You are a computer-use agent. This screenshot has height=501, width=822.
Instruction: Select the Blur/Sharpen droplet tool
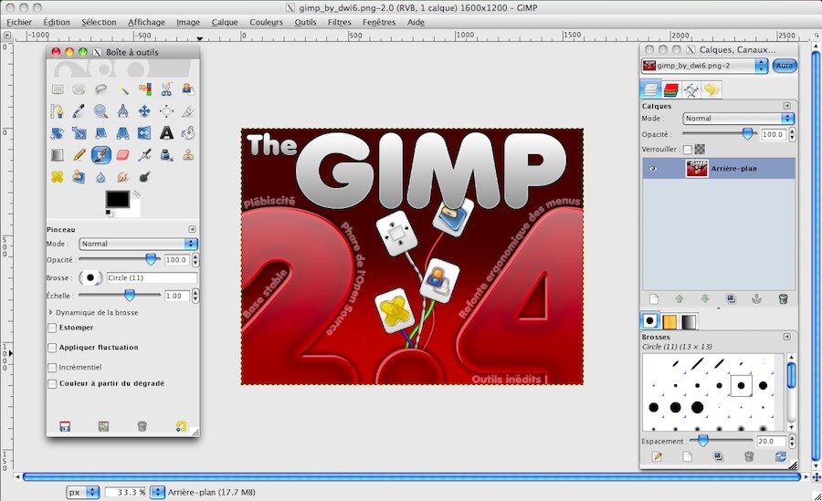[x=101, y=177]
